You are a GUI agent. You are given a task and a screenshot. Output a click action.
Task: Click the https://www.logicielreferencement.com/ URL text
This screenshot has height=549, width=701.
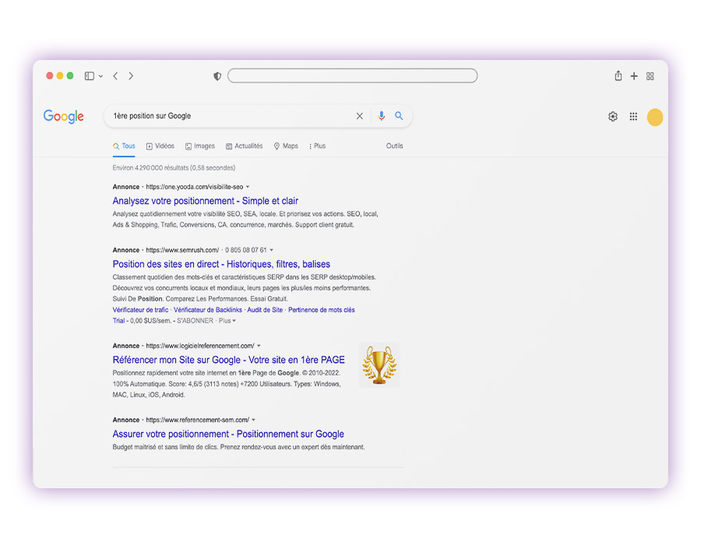200,346
